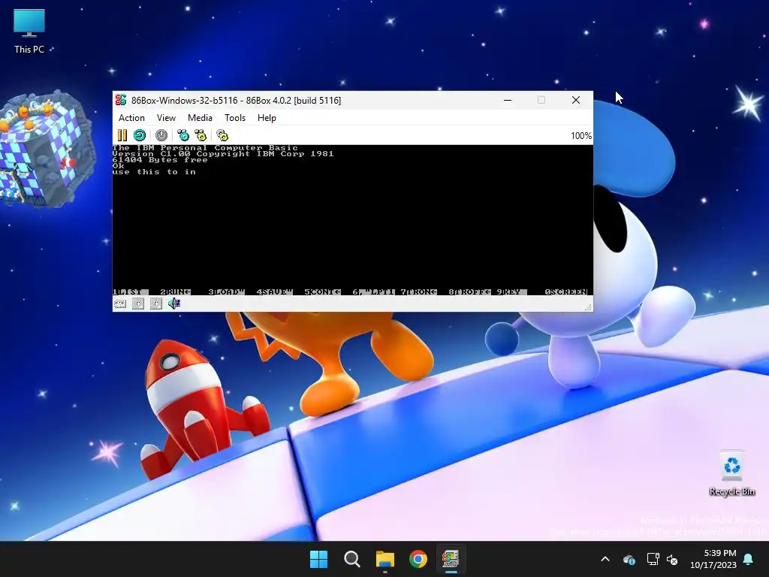Image resolution: width=769 pixels, height=577 pixels.
Task: Open the Action menu
Action: (131, 118)
